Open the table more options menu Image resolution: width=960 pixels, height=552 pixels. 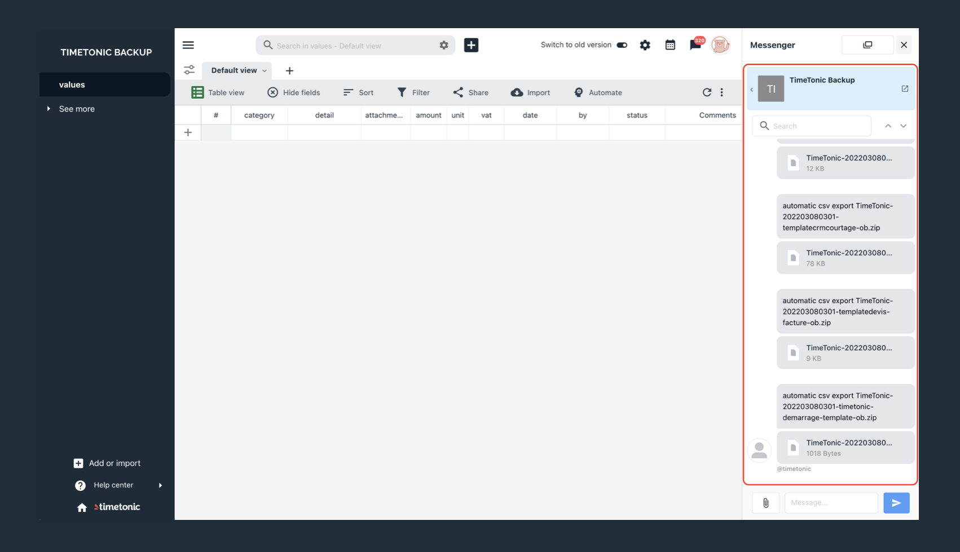pyautogui.click(x=722, y=92)
